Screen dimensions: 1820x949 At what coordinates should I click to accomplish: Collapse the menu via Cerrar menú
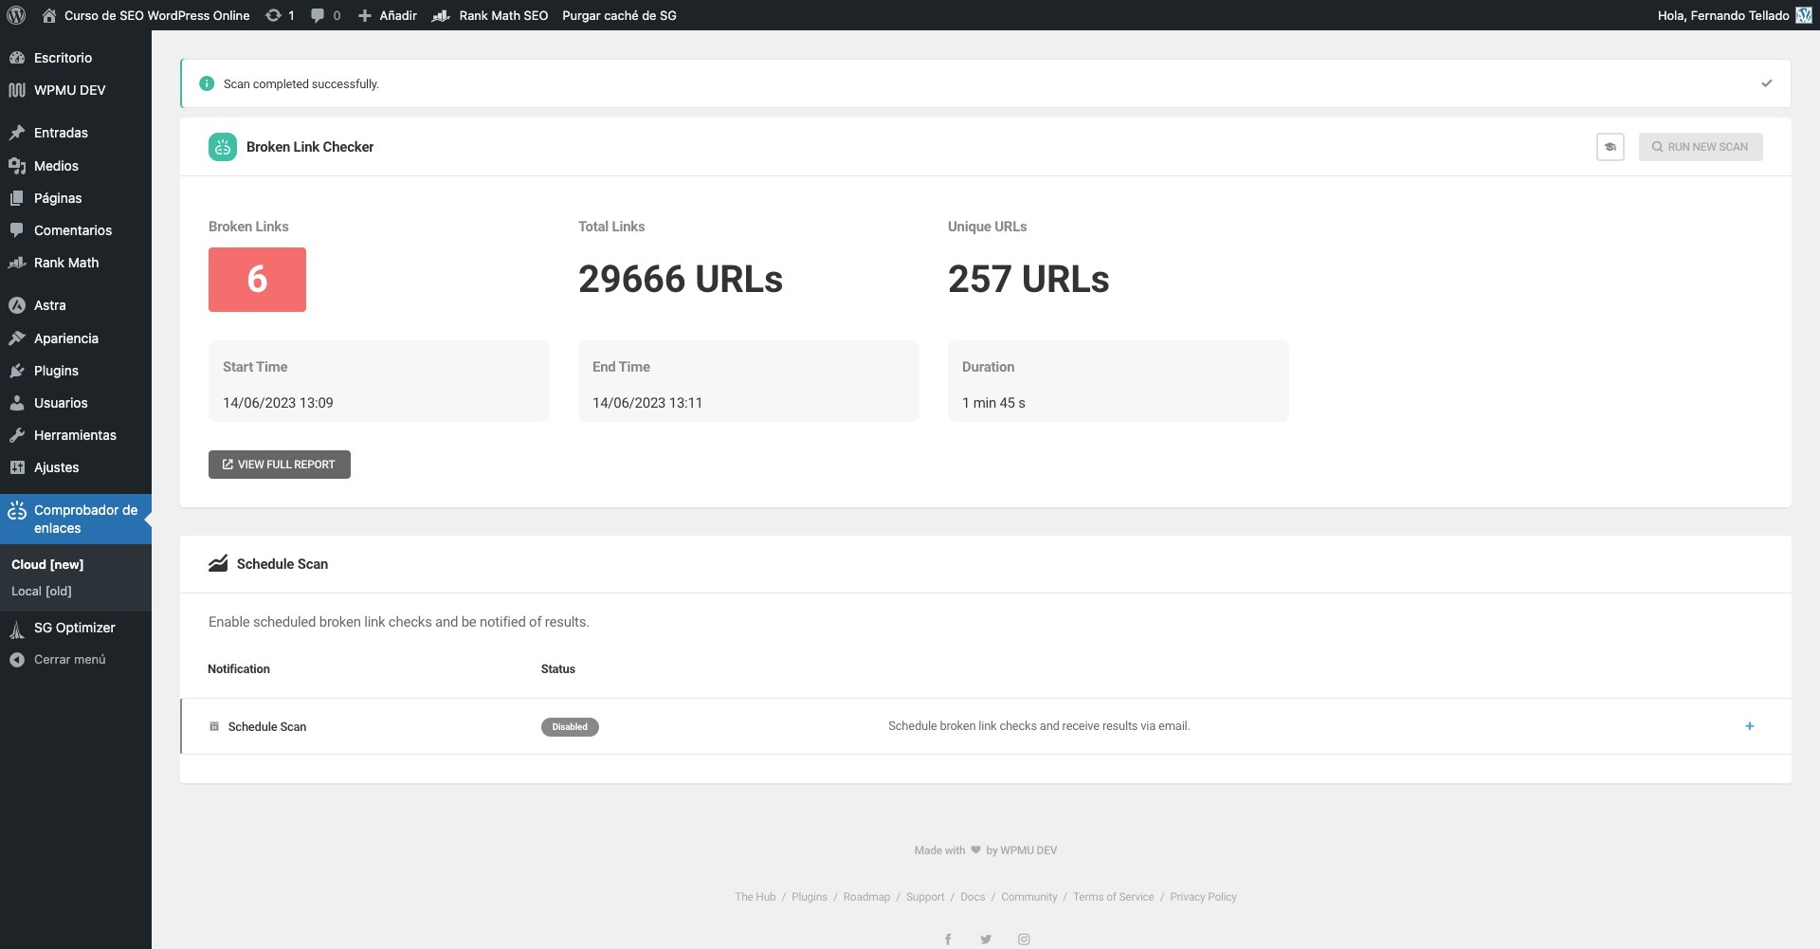coord(69,659)
